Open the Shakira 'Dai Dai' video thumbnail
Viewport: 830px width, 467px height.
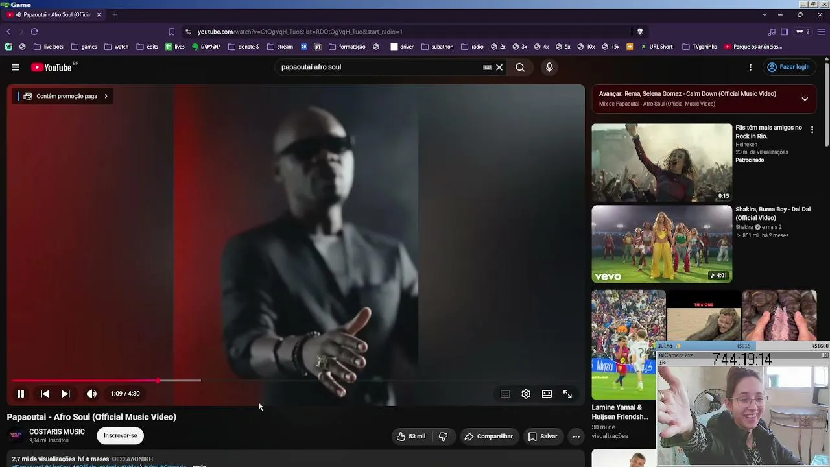tap(661, 245)
